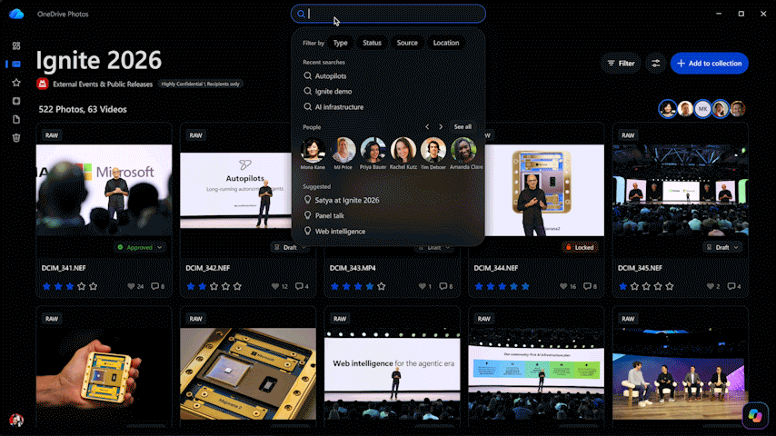Open the Type filter dropdown
Viewport: 776px width, 436px height.
[x=341, y=43]
